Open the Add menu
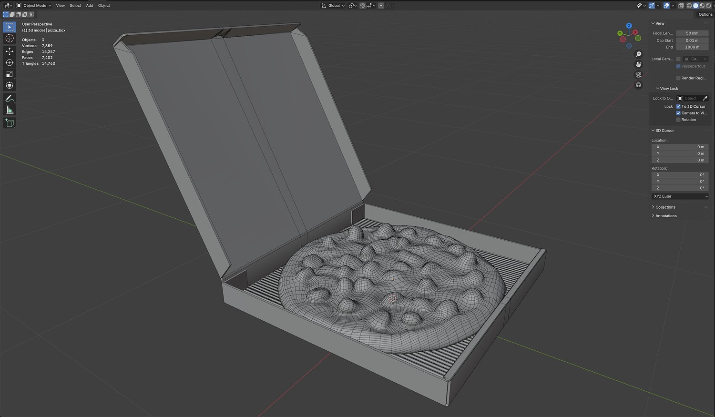Image resolution: width=715 pixels, height=417 pixels. pos(90,6)
